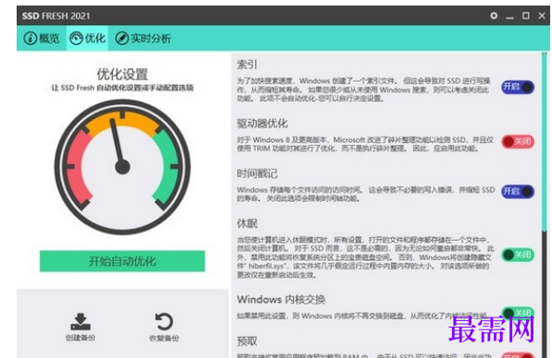Screen dimensions: 552x358
Task: Minimize the SSD Fresh window
Action: coord(509,17)
